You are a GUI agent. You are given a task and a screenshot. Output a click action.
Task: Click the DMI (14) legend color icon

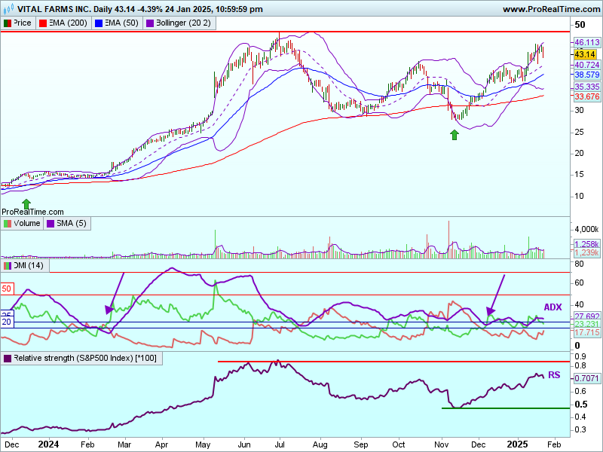[x=7, y=265]
